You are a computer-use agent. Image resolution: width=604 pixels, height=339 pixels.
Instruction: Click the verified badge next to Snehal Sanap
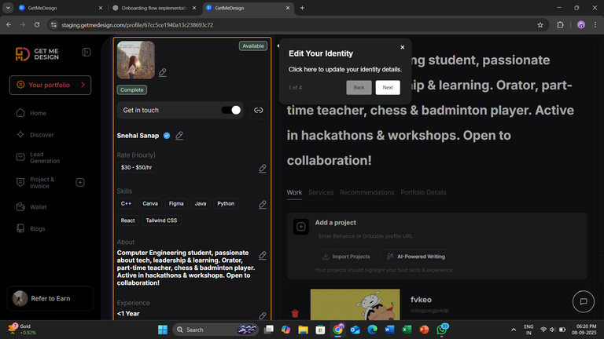[167, 136]
